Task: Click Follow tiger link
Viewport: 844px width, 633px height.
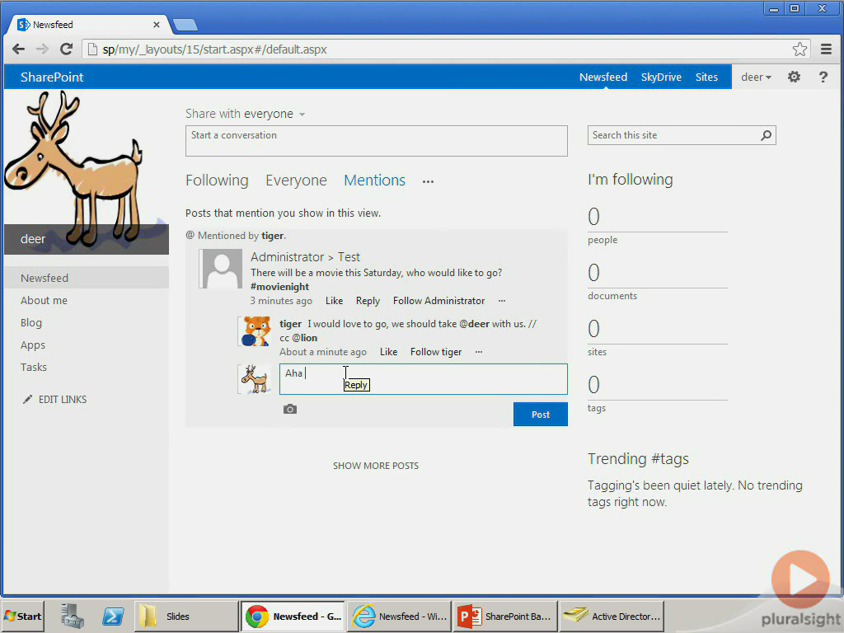Action: (x=436, y=352)
